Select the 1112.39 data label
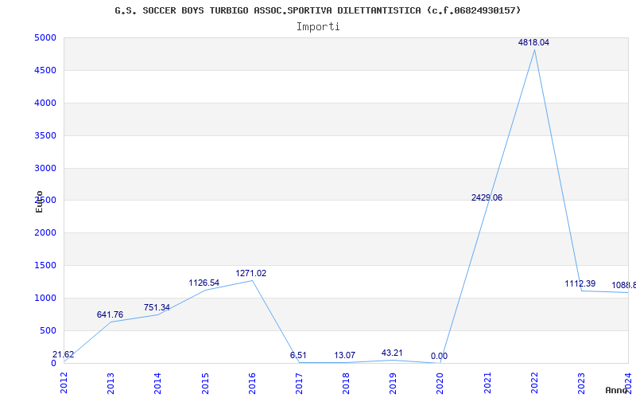Image resolution: width=636 pixels, height=398 pixels. pyautogui.click(x=580, y=284)
